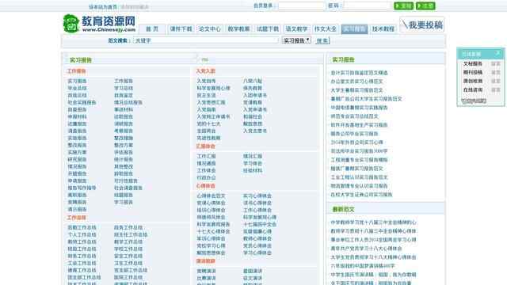The height and width of the screenshot is (285, 507).
Task: Open the 作文大全 nav tab
Action: pos(326,28)
